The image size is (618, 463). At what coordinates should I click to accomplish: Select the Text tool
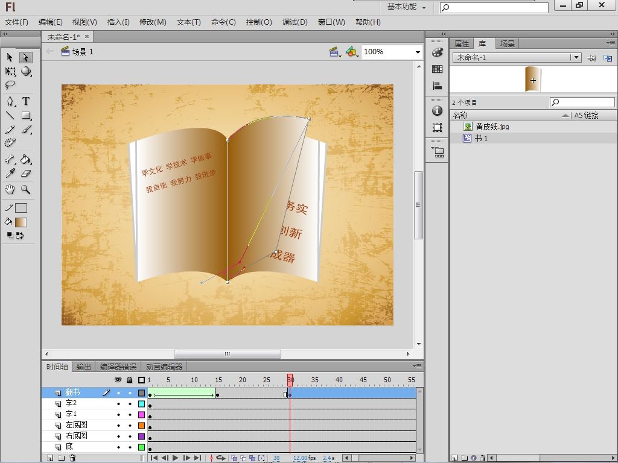pyautogui.click(x=25, y=101)
